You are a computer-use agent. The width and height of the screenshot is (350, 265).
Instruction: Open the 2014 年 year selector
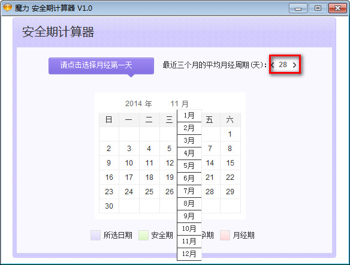pyautogui.click(x=138, y=104)
